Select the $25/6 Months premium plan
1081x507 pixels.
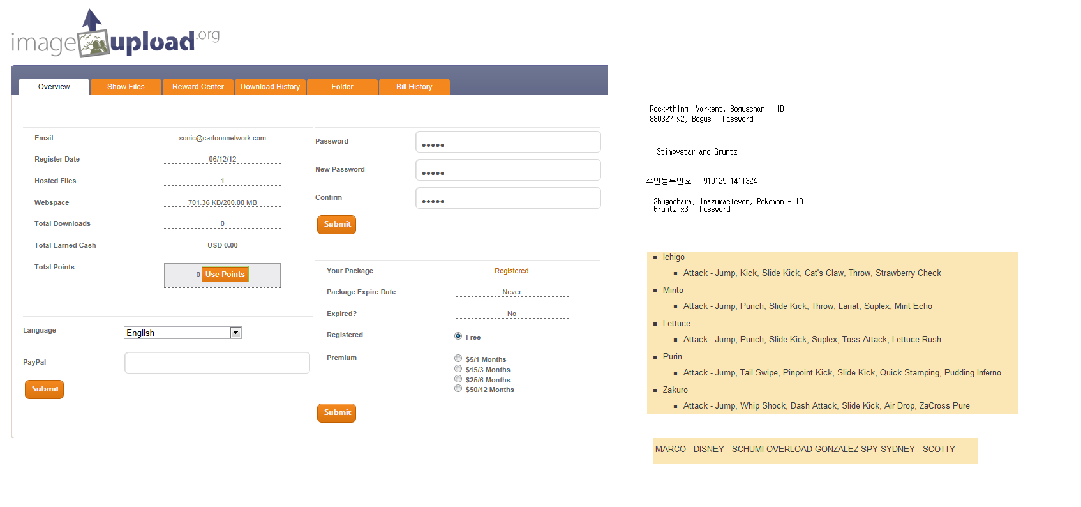click(458, 379)
